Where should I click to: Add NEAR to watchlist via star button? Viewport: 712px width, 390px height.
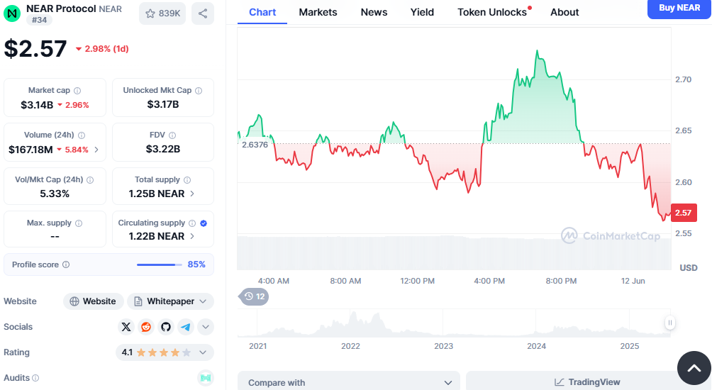[x=162, y=13]
